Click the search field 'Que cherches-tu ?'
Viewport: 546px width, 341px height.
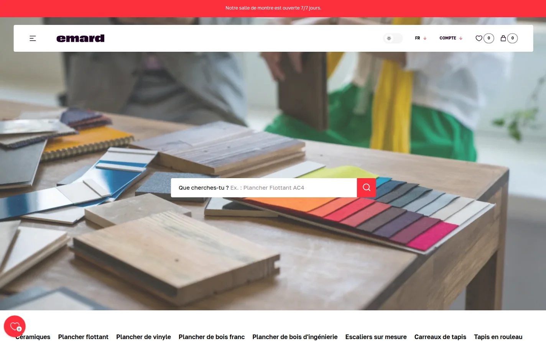click(264, 188)
